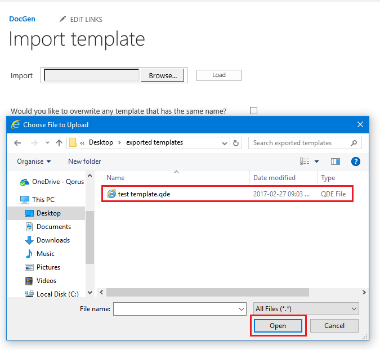Click the horizontal scroll left arrow
Image resolution: width=380 pixels, height=350 pixels.
(101, 293)
